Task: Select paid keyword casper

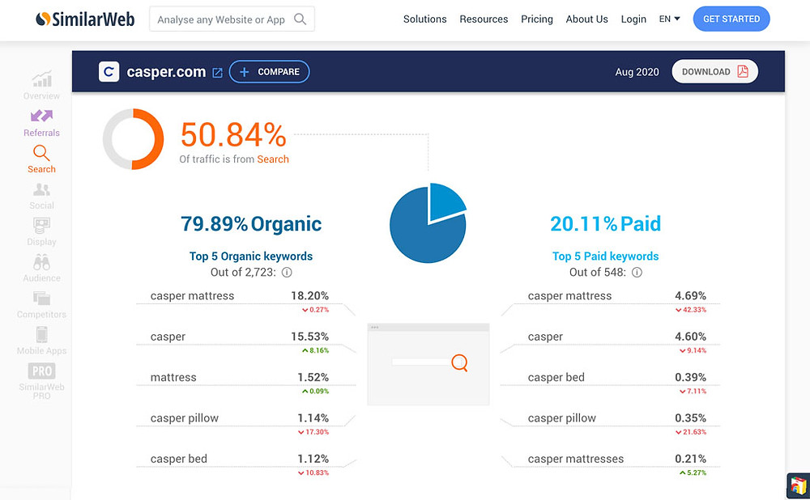Action: (545, 337)
